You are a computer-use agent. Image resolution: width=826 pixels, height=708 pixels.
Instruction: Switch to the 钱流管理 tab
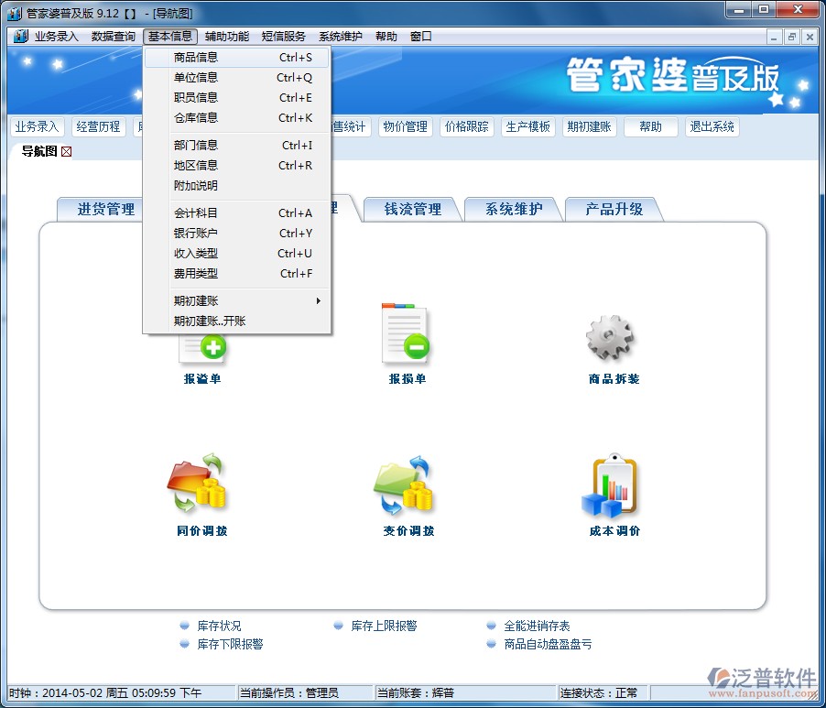tap(413, 209)
